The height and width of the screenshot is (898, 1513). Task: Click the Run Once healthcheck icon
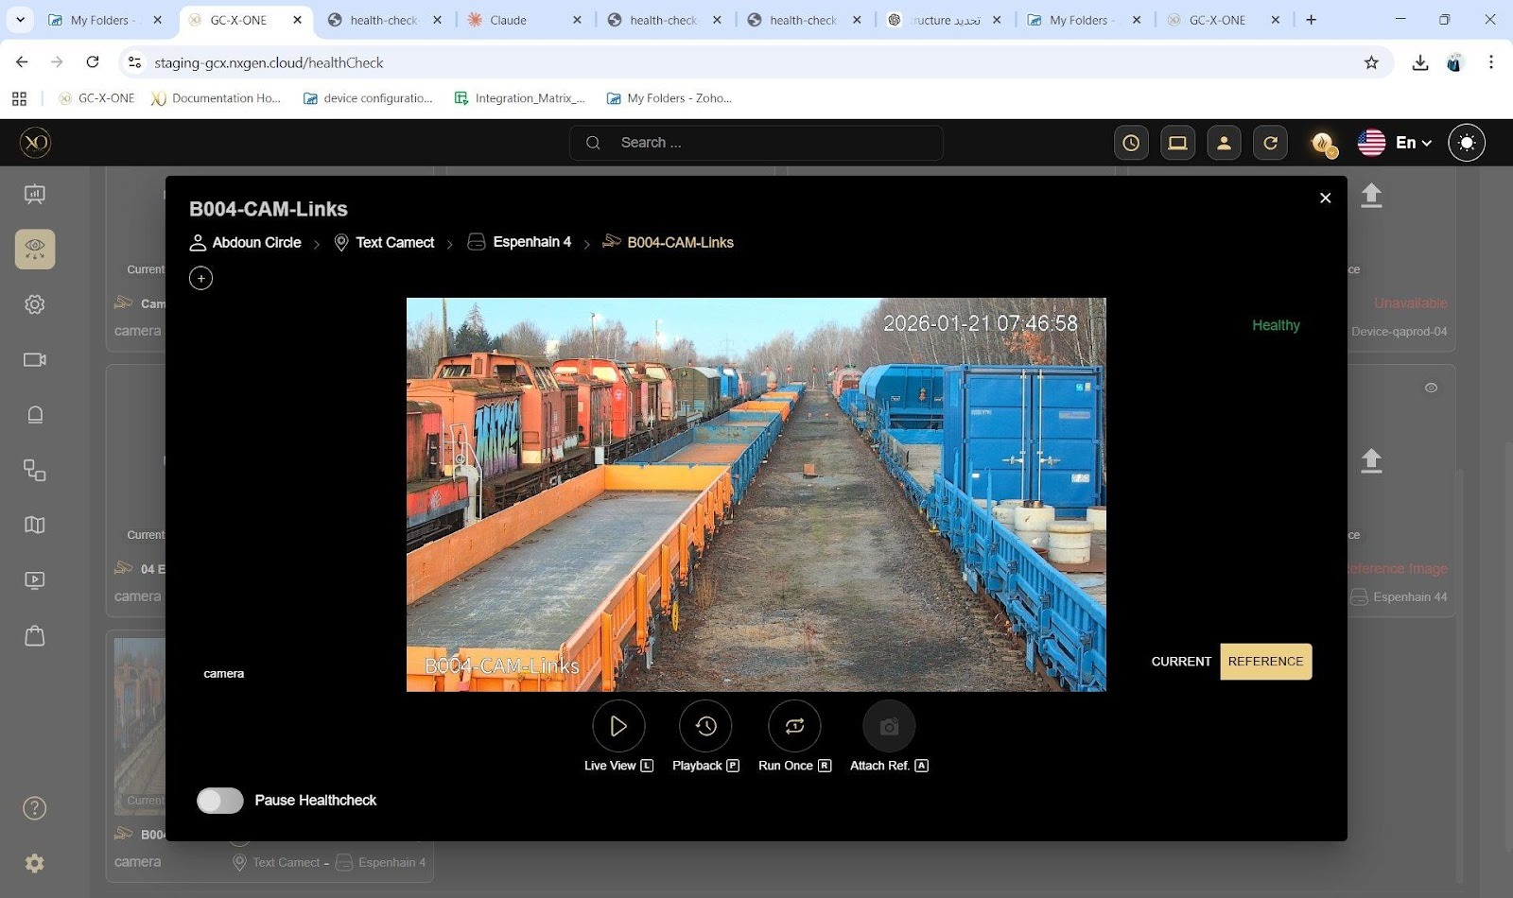(x=794, y=726)
